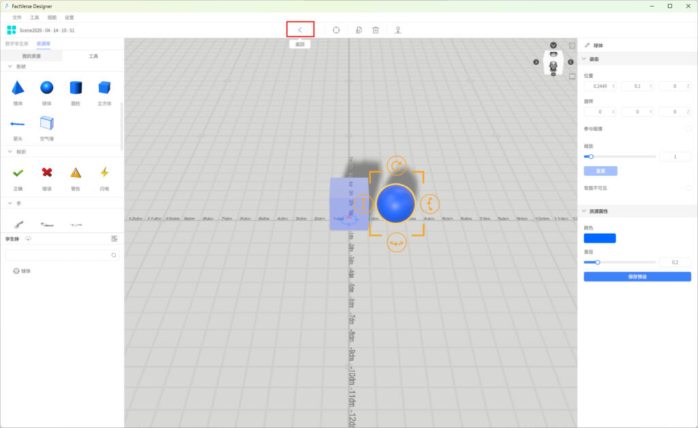Click the horizontal move gizmo below sphere
Image resolution: width=698 pixels, height=428 pixels.
tap(396, 243)
